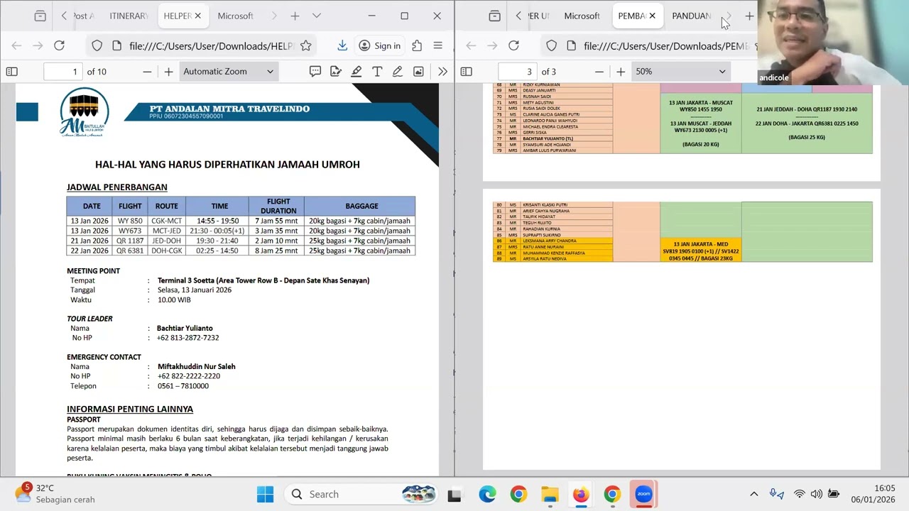Open tracking protection shield in left HELPER window

(x=97, y=45)
